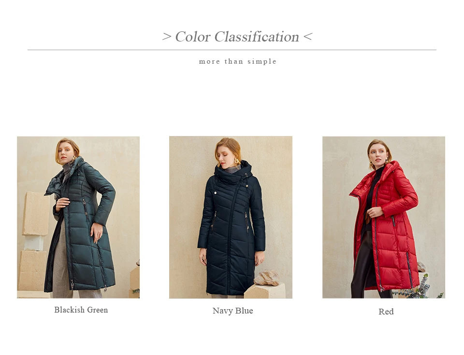Open the Navy Blue coat photo
Image resolution: width=464 pixels, height=355 pixels.
coord(231,217)
